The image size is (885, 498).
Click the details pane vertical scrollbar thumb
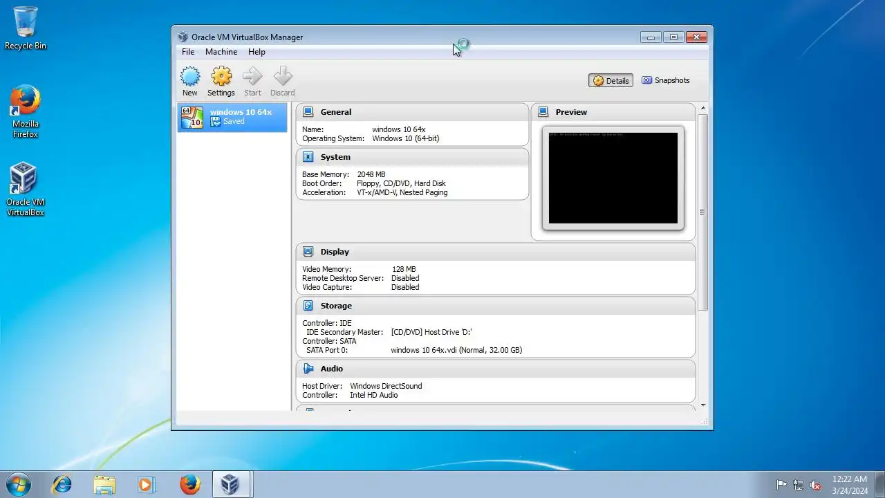click(703, 212)
